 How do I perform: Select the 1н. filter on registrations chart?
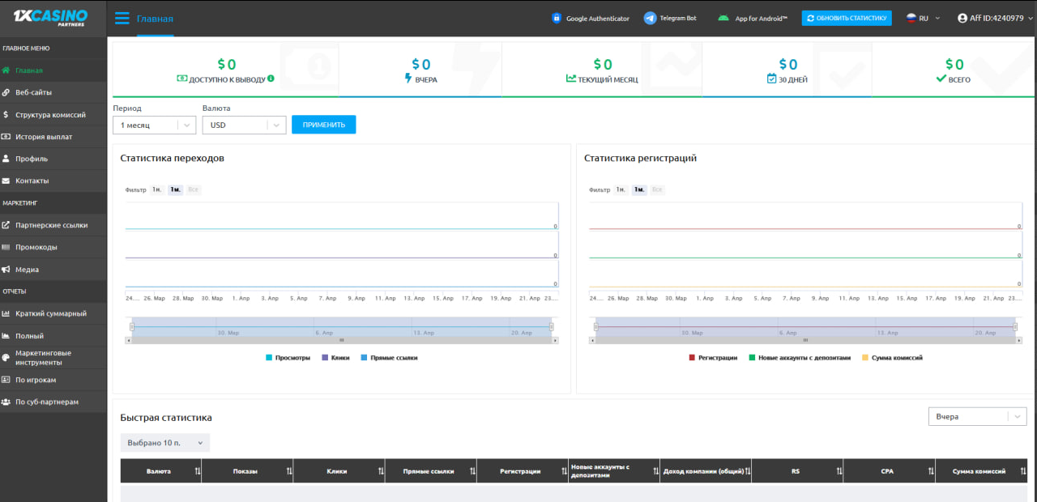(x=621, y=189)
